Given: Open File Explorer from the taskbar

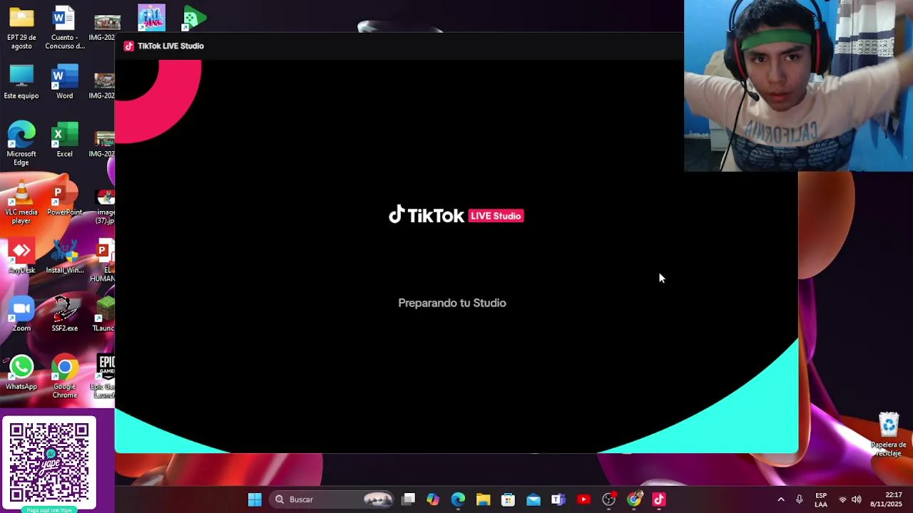Looking at the screenshot, I should [x=483, y=499].
